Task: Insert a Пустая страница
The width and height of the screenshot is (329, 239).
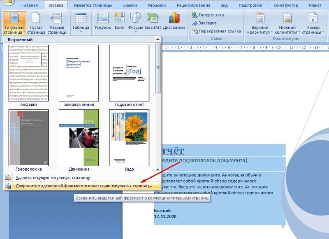Action: click(36, 23)
